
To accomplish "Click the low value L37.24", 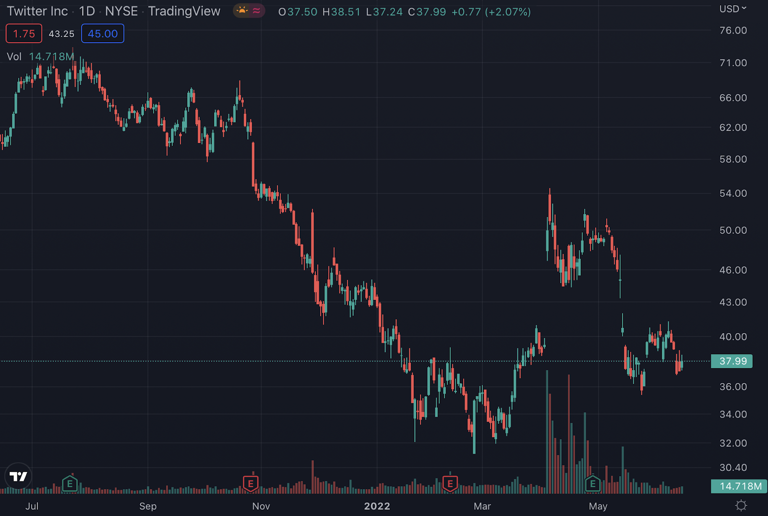I will 384,12.
